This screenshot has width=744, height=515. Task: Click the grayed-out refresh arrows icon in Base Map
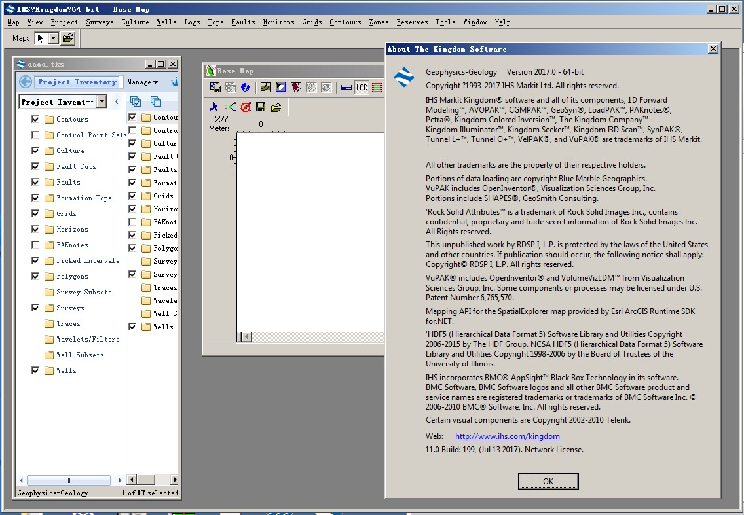[326, 87]
